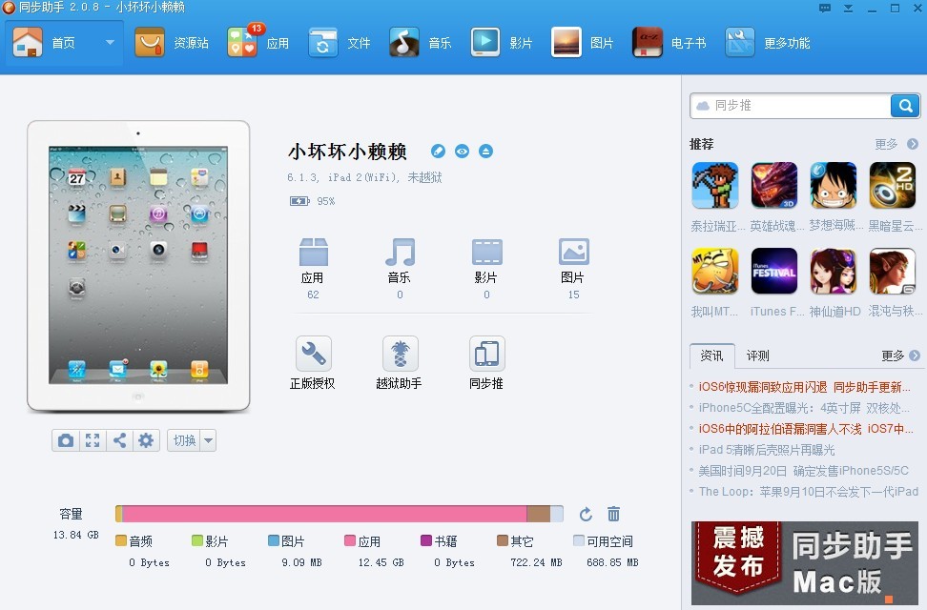Click the 同步助手 Mac版 banner

pyautogui.click(x=805, y=562)
